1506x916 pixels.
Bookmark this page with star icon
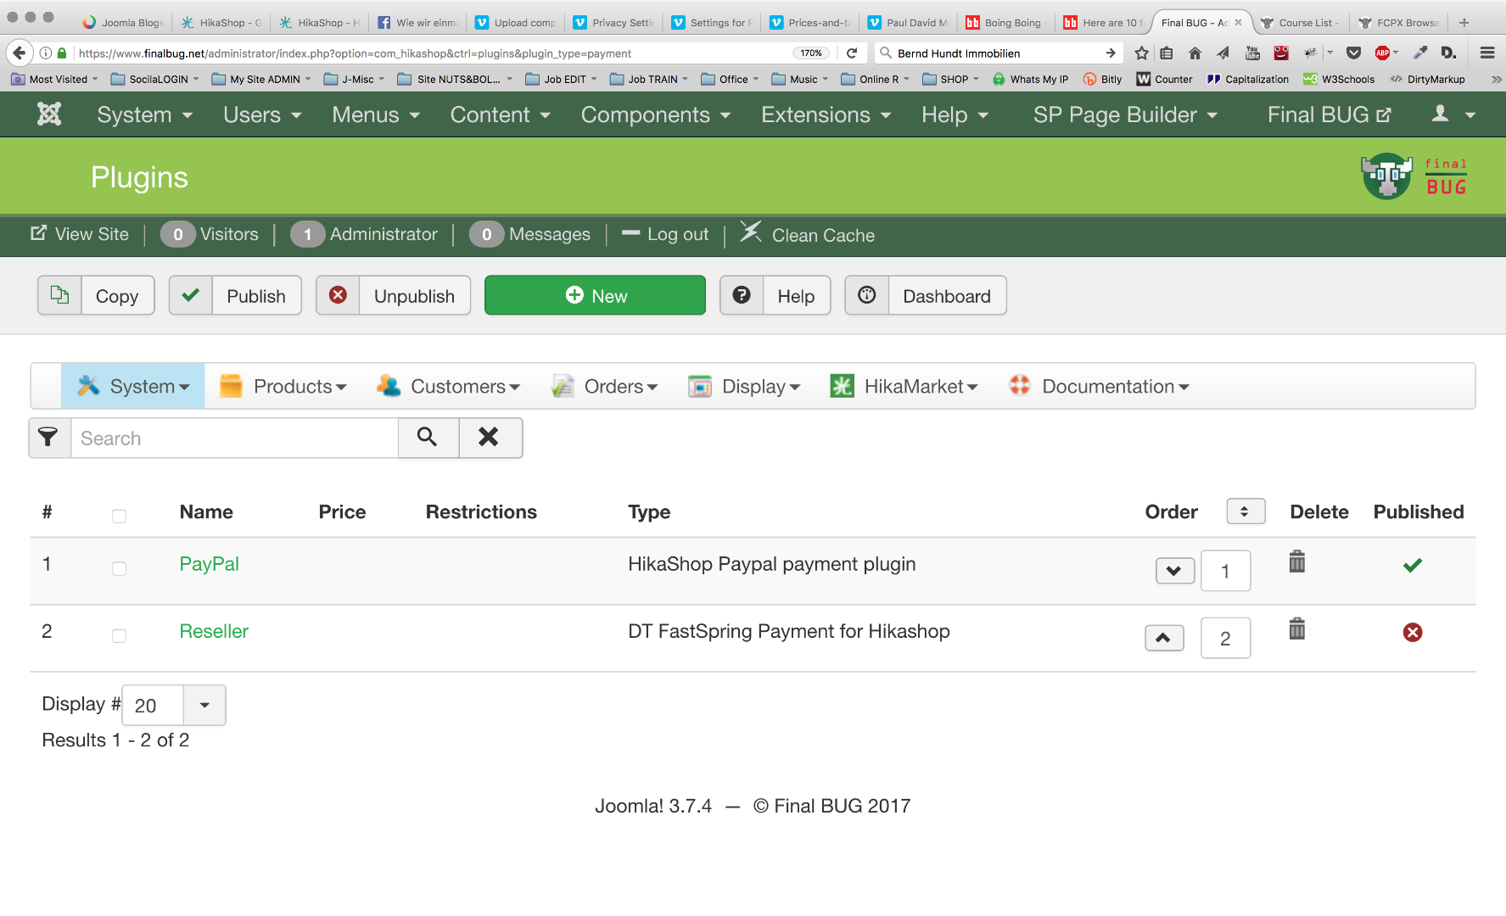pyautogui.click(x=1141, y=53)
